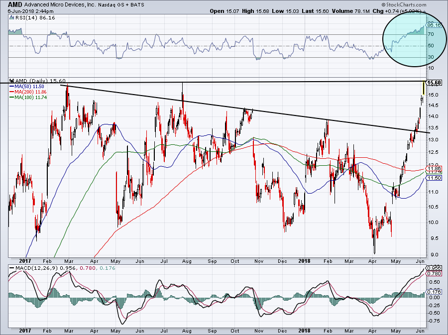Click the Sep label on MACD panel date axis
Viewport: 448px width, 335px height.
click(x=212, y=331)
